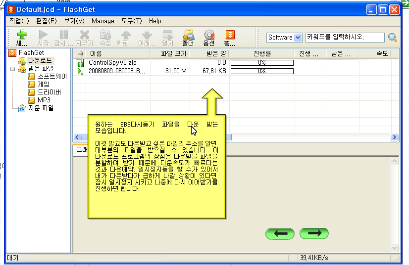Open the 지운 파일 deleted items folder
This screenshot has height=265, width=409.
(40, 108)
